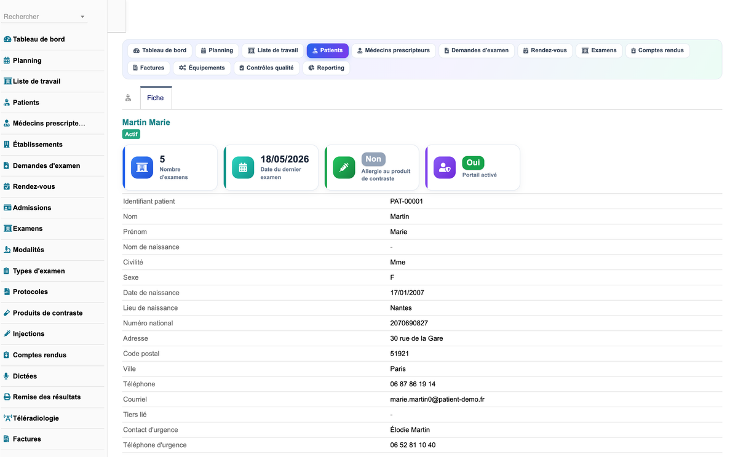The image size is (738, 457).
Task: Click the Liste de travail sidebar icon
Action: coord(7,81)
